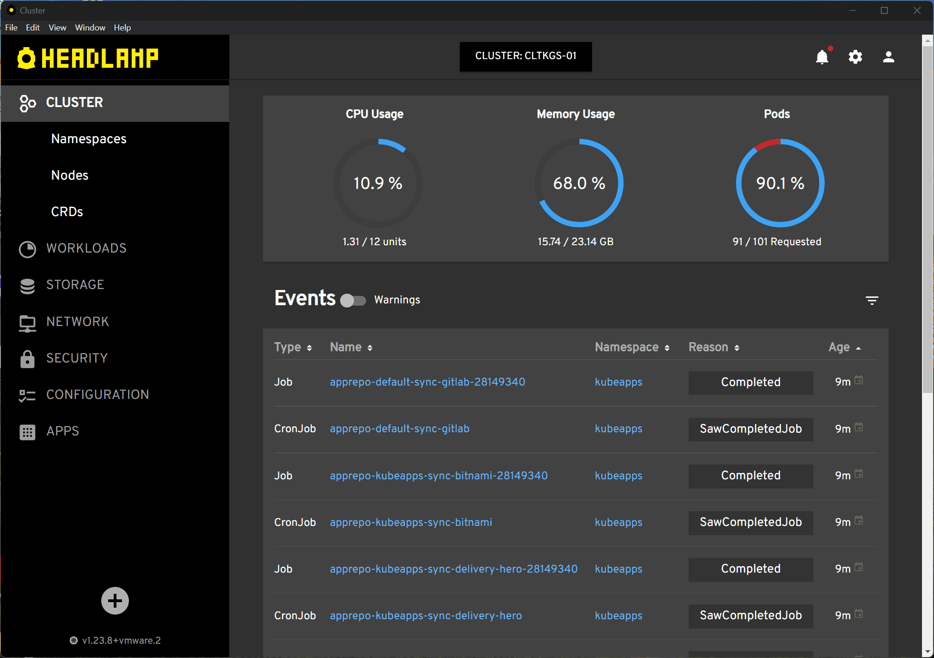Open Nodes in the sidebar
934x658 pixels.
(x=70, y=175)
